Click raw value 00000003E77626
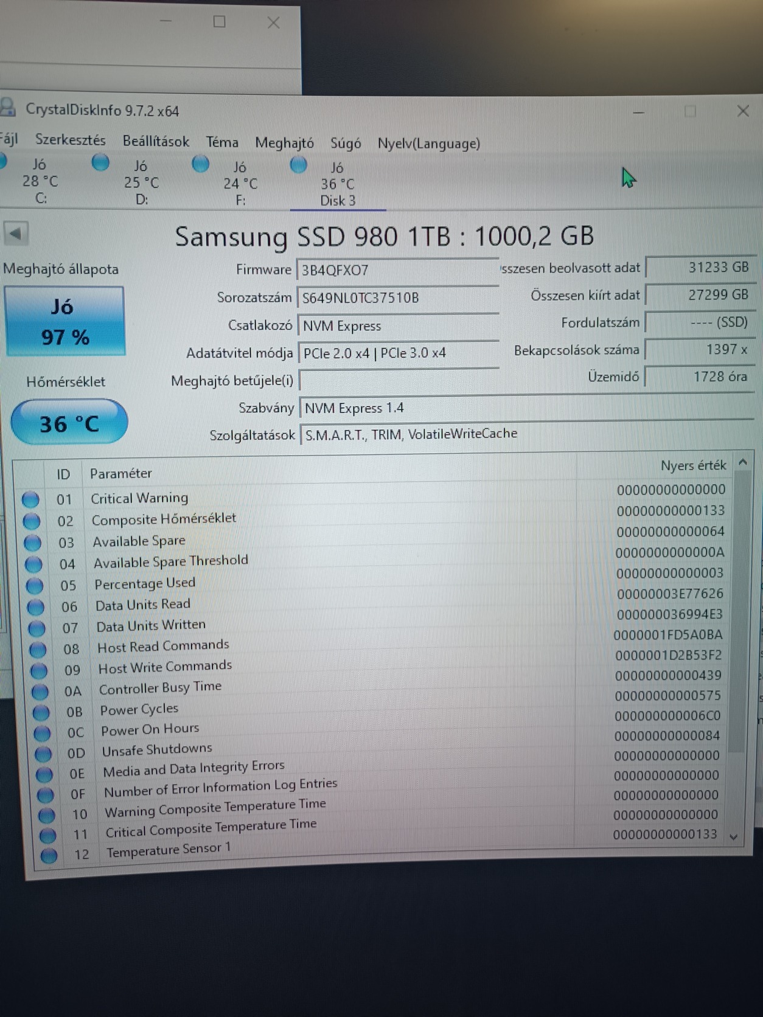Image resolution: width=763 pixels, height=1017 pixels. [670, 594]
